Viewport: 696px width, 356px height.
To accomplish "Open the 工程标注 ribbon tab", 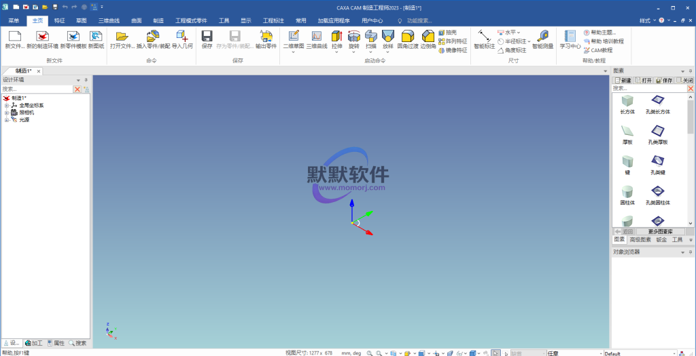I will point(273,21).
